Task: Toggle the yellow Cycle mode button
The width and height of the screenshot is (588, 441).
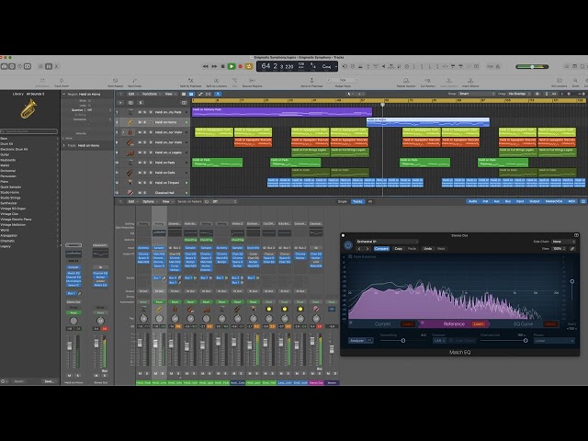Action: click(249, 66)
